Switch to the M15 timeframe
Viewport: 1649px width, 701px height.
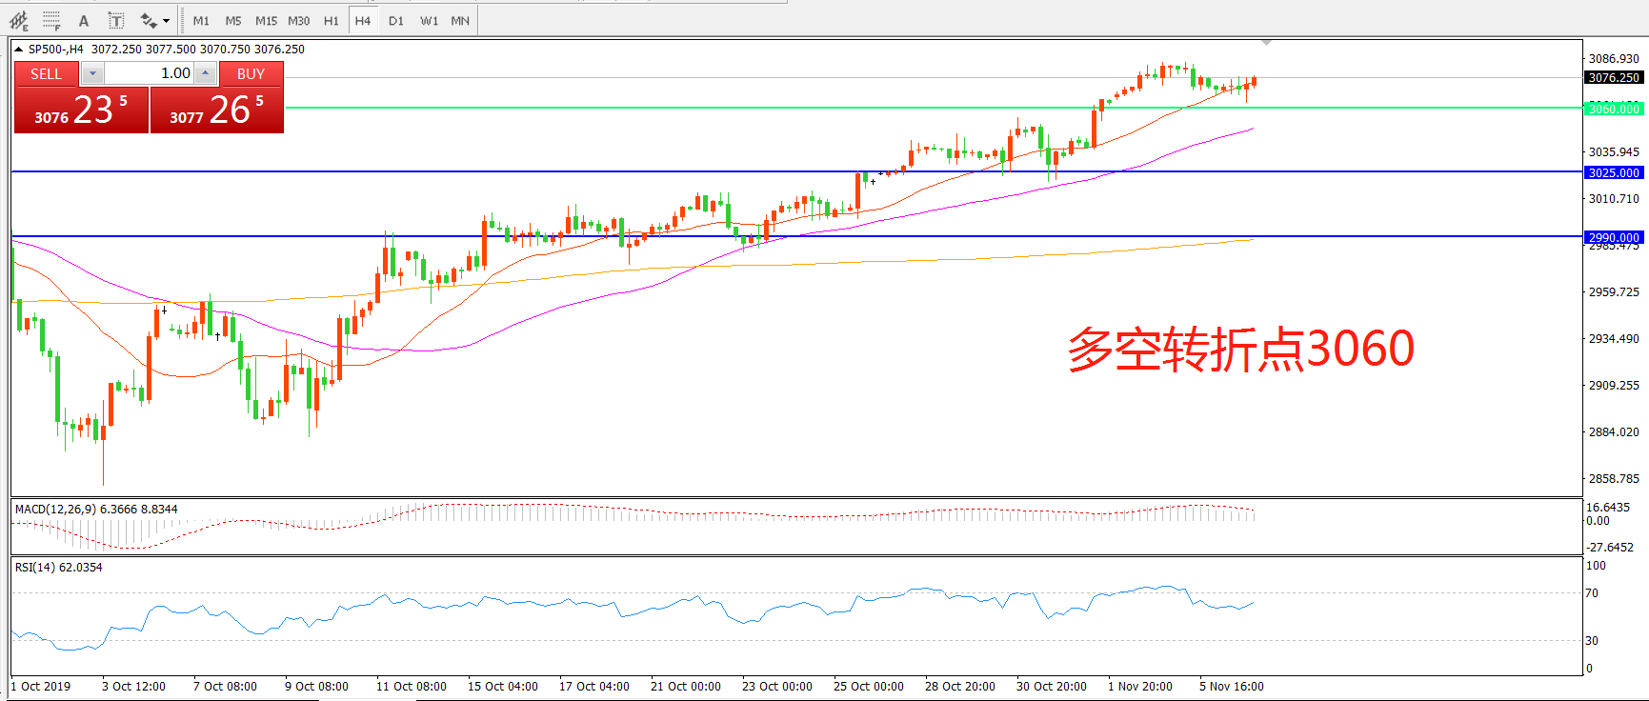tap(266, 20)
